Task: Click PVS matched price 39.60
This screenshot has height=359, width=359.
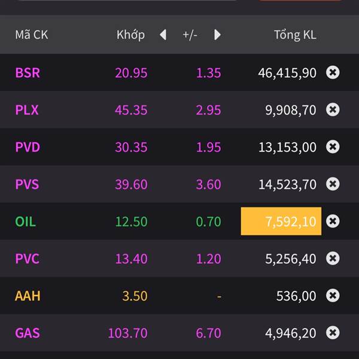Action: click(x=131, y=184)
